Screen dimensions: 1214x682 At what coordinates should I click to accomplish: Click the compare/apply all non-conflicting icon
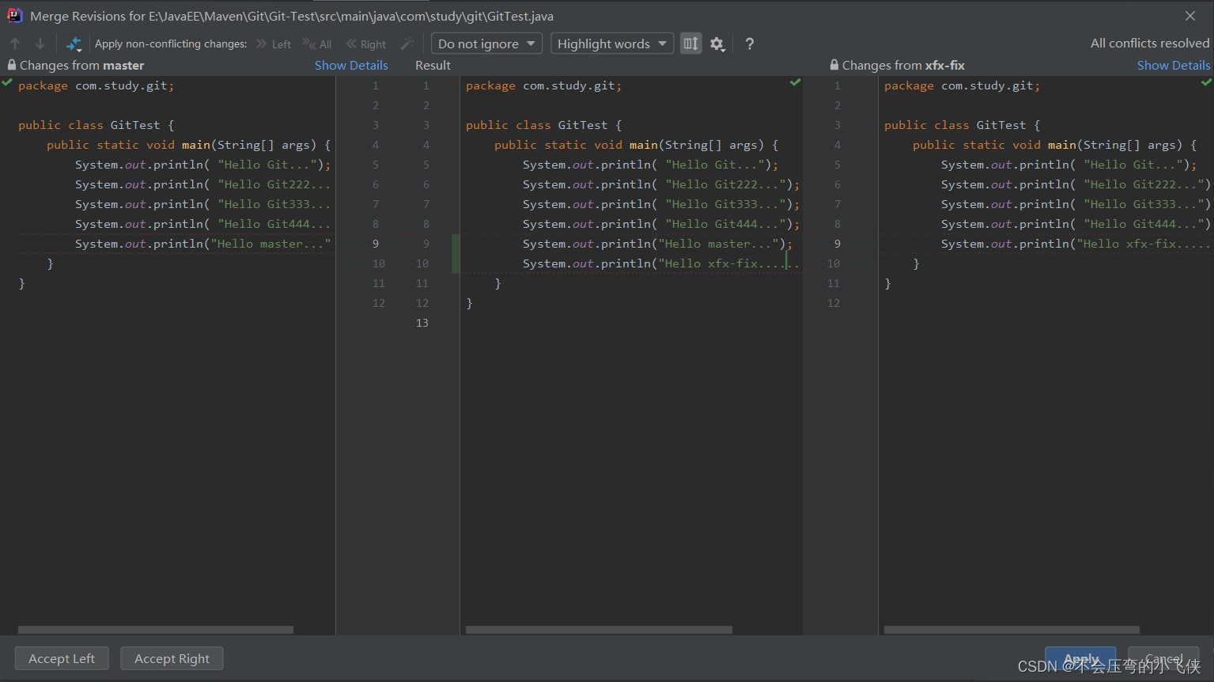pos(74,44)
